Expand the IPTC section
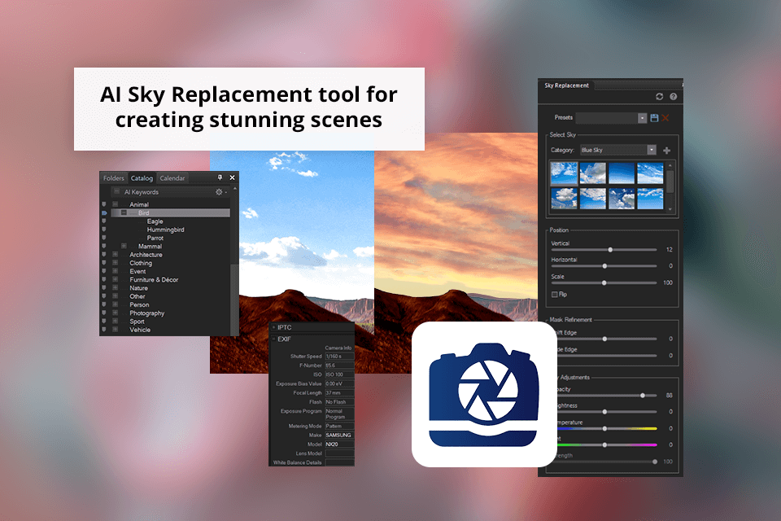This screenshot has height=521, width=781. [274, 327]
